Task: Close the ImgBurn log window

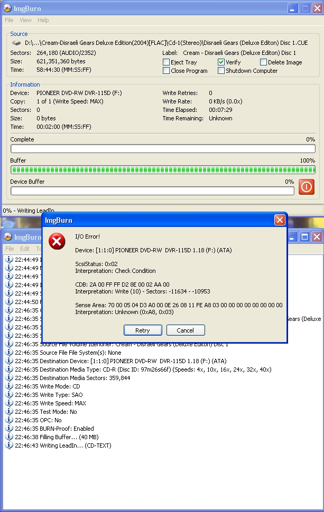Action: (x=317, y=237)
